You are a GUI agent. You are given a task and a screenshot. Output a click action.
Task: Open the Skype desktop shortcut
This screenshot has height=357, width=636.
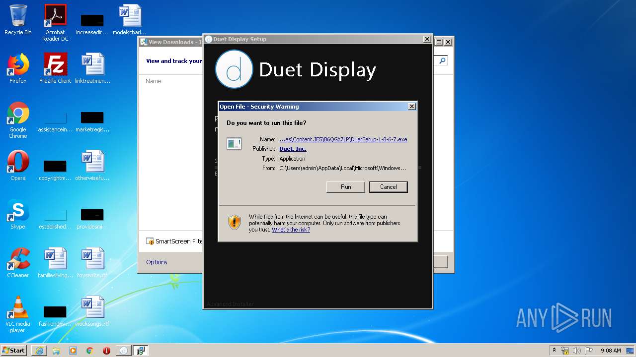[x=18, y=214]
